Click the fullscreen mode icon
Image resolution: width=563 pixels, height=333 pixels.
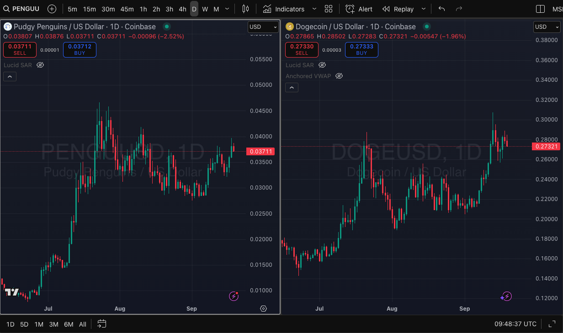tap(552, 324)
